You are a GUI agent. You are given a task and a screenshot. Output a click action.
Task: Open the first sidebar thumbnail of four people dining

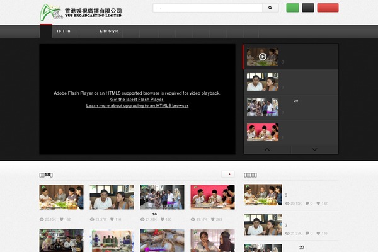pos(263,195)
